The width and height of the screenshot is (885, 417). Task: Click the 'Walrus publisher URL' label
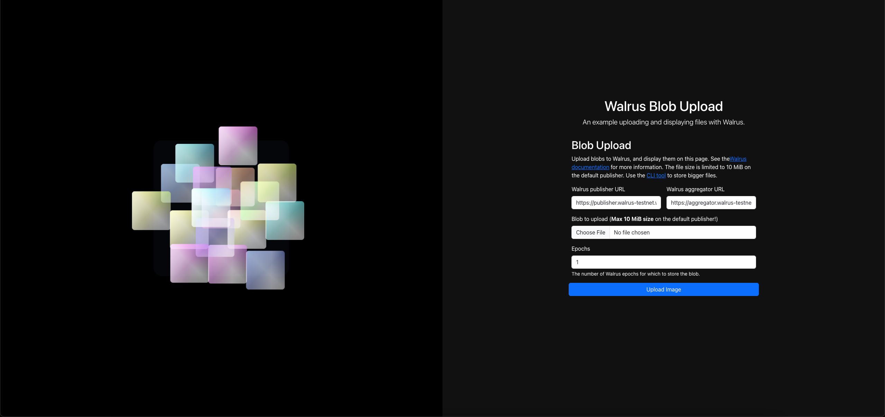click(598, 189)
